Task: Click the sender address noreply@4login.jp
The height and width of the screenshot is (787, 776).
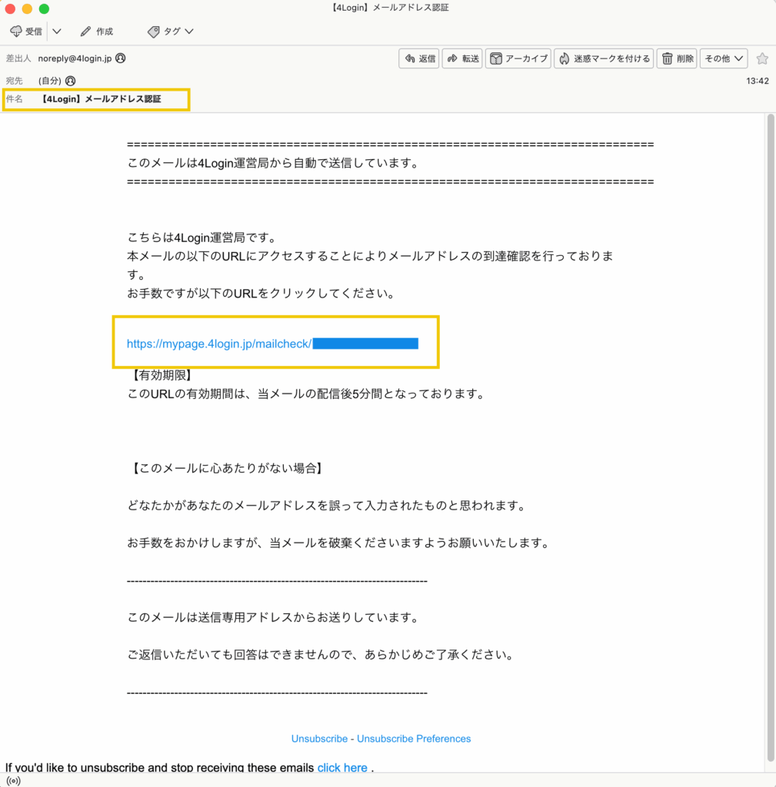Action: coord(75,58)
